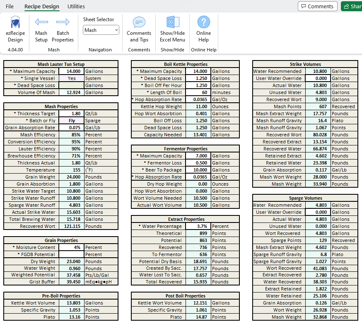Click To Fermentor value 636
Image resolution: width=362 pixels, height=324 pixels.
tap(198, 254)
